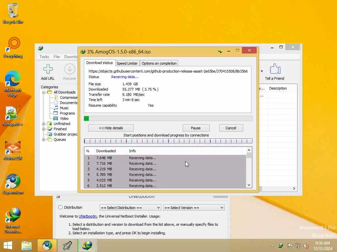This screenshot has height=252, width=337.
Task: Click the main download progress bar
Action: click(168, 118)
